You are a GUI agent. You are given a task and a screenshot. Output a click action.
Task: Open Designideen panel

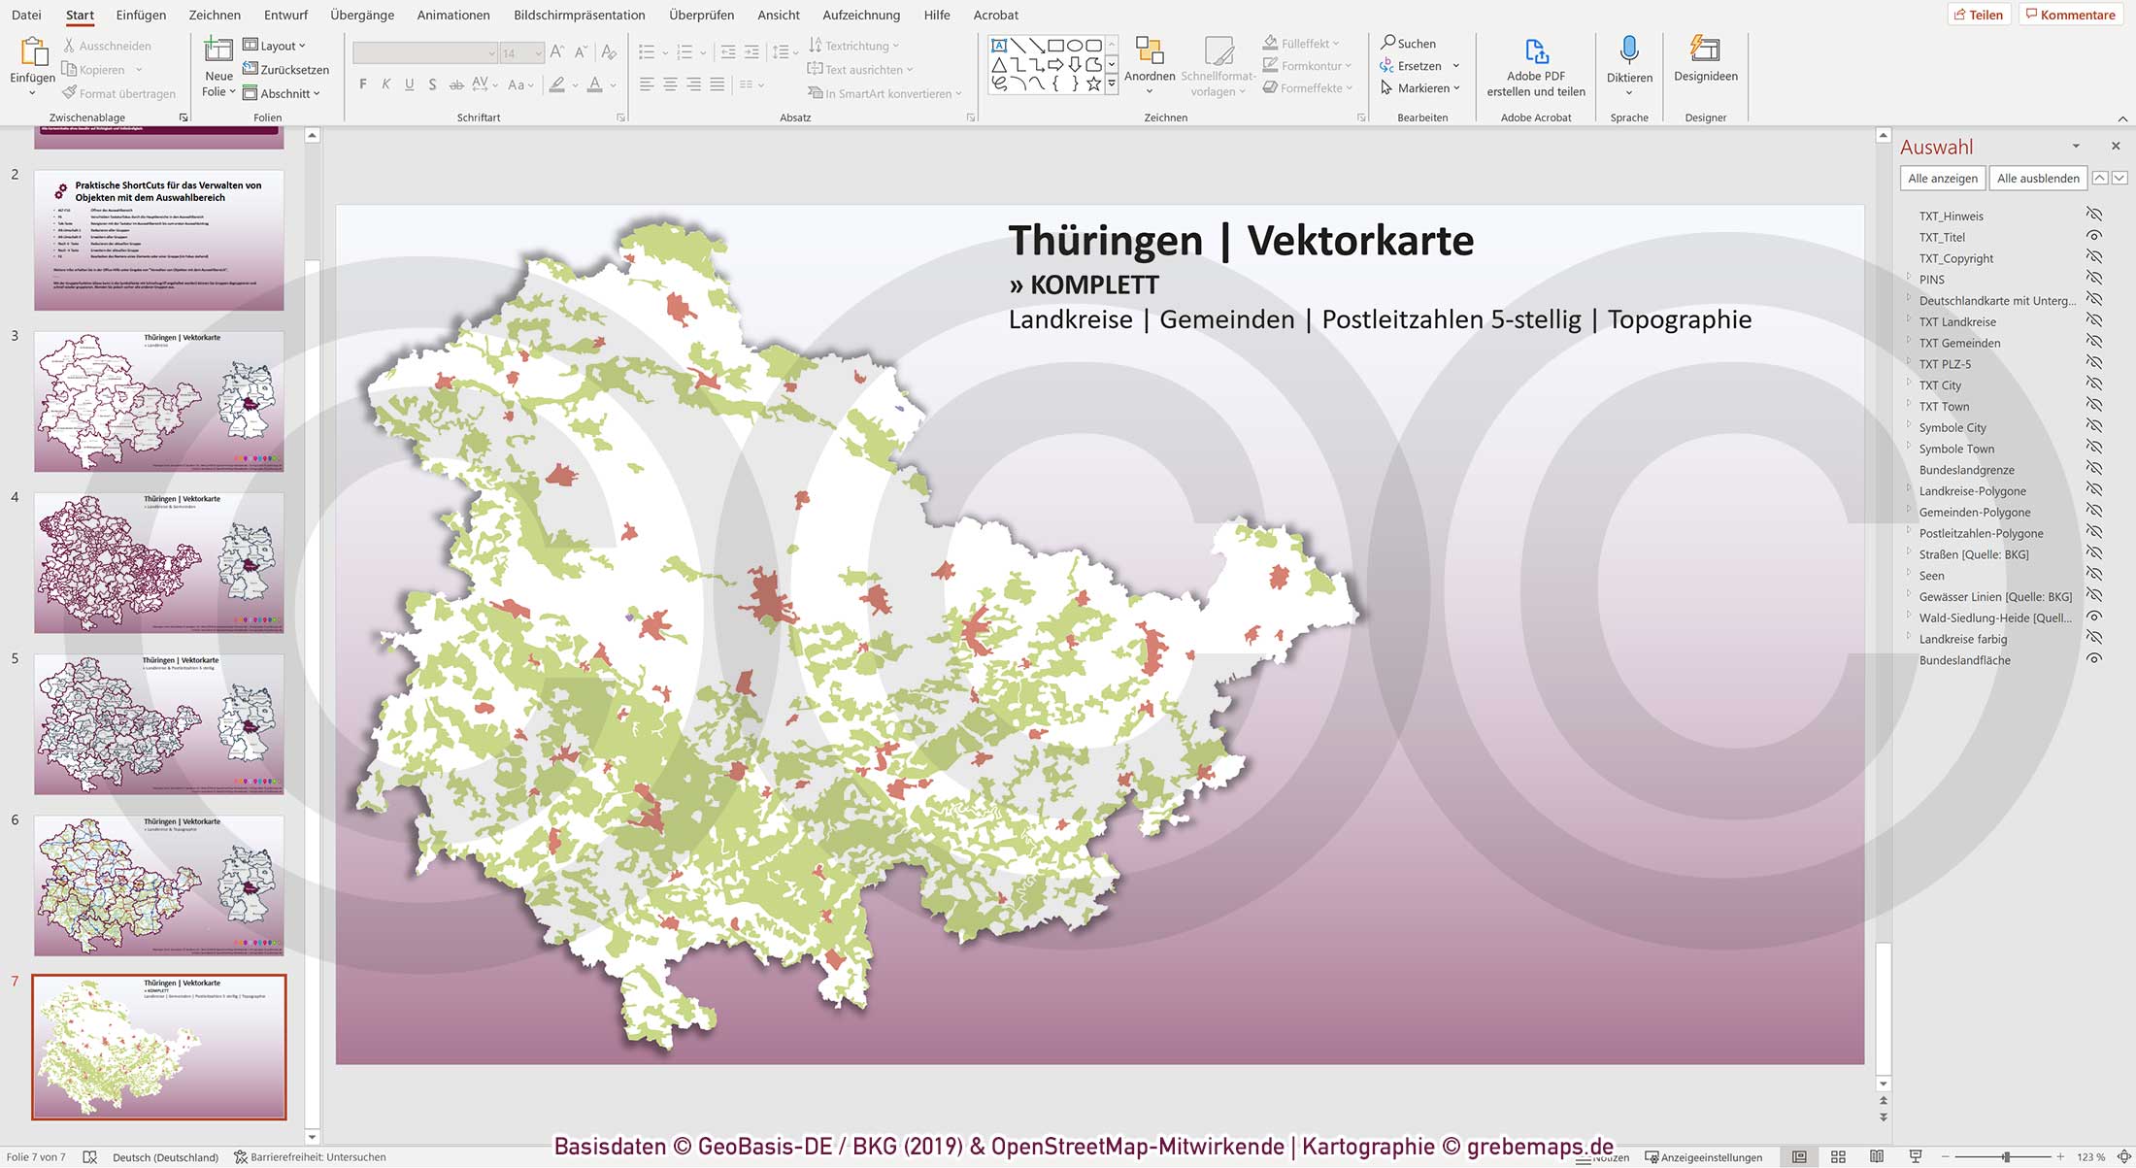[1705, 65]
